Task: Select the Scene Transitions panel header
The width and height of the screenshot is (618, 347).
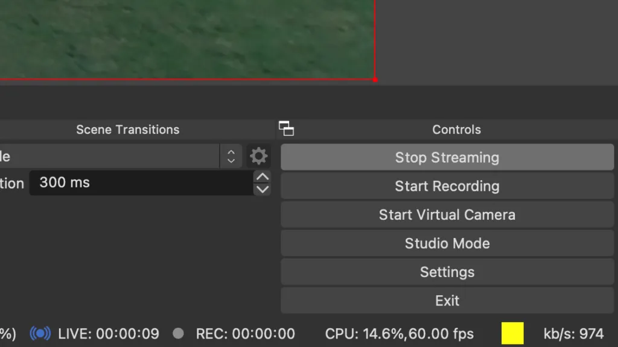Action: (x=128, y=130)
